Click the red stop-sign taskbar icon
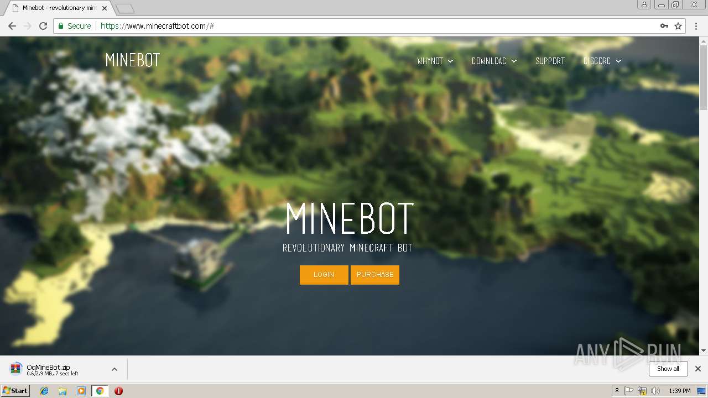Screen dimensions: 708x398 (x=118, y=391)
